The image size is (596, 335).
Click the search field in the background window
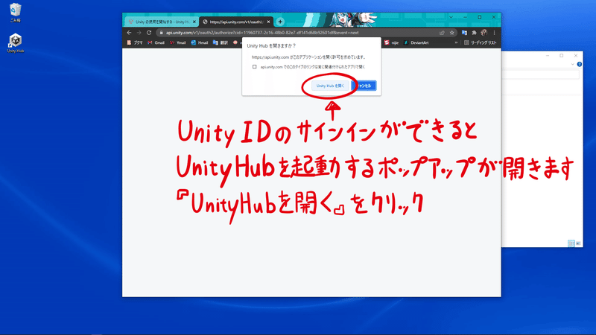pyautogui.click(x=541, y=74)
